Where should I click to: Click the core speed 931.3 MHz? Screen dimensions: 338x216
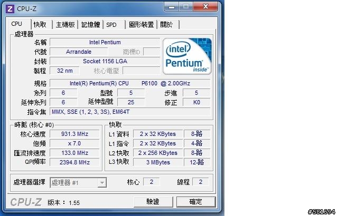click(x=74, y=134)
